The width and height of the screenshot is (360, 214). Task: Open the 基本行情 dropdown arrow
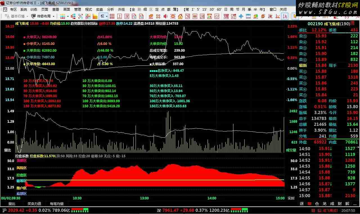[x=27, y=16]
